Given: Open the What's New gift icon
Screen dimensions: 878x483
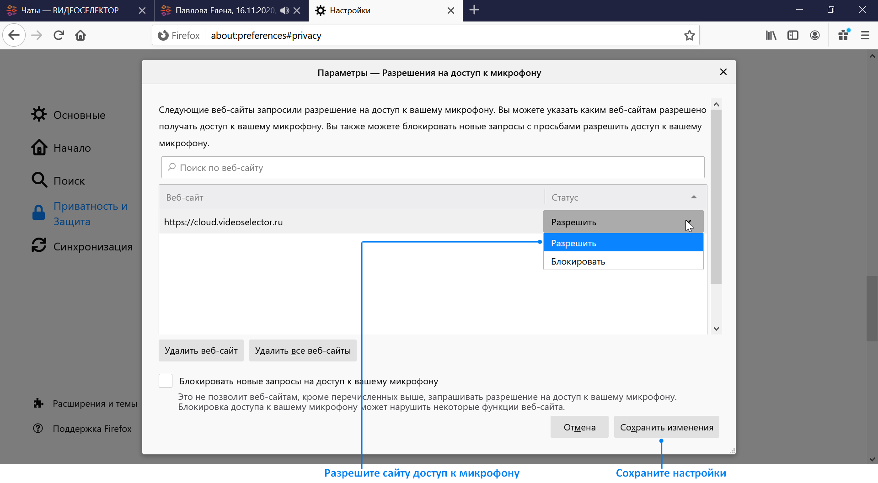Looking at the screenshot, I should pyautogui.click(x=844, y=35).
